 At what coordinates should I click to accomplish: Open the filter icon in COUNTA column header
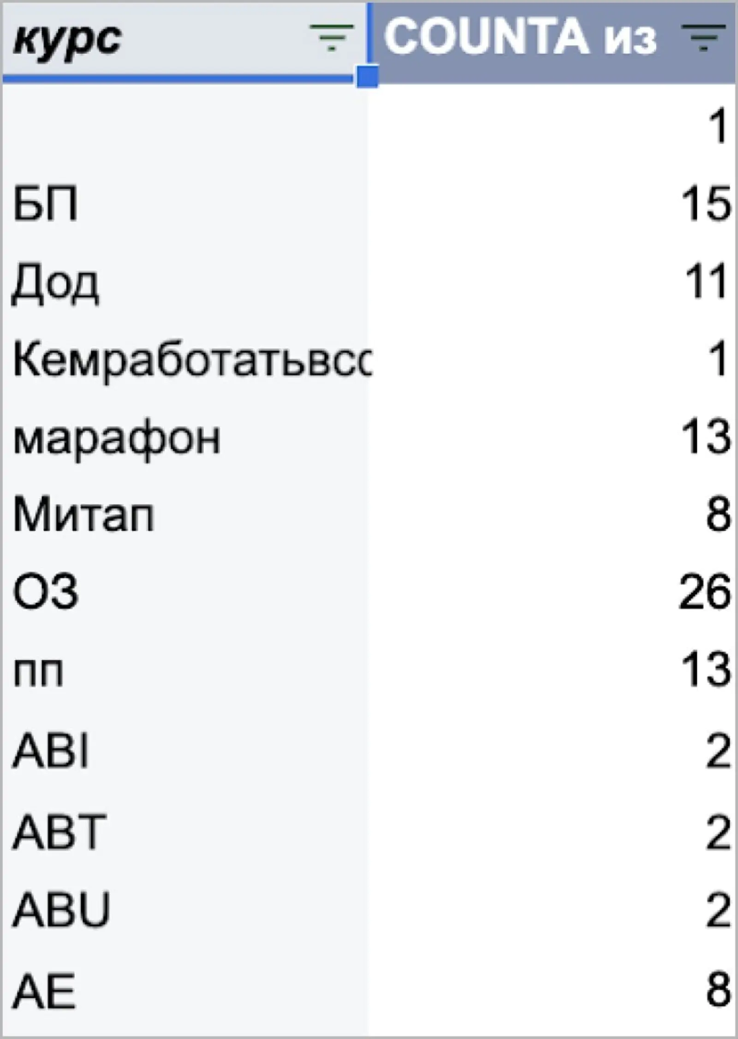tap(703, 37)
